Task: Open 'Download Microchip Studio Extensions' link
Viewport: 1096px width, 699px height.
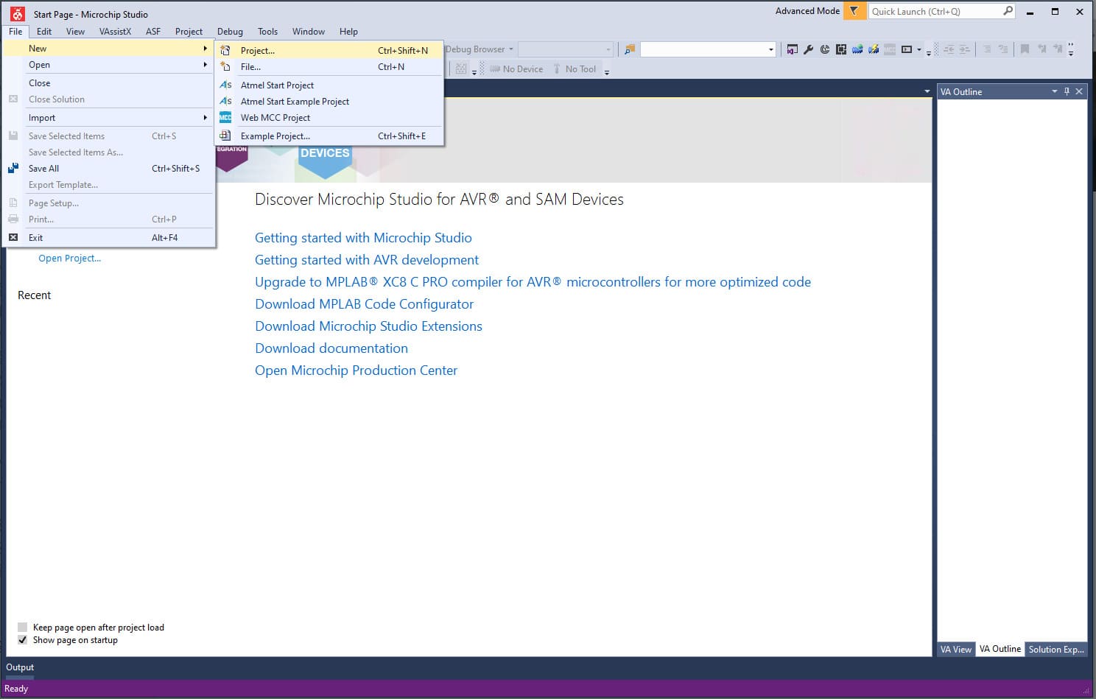Action: coord(368,326)
